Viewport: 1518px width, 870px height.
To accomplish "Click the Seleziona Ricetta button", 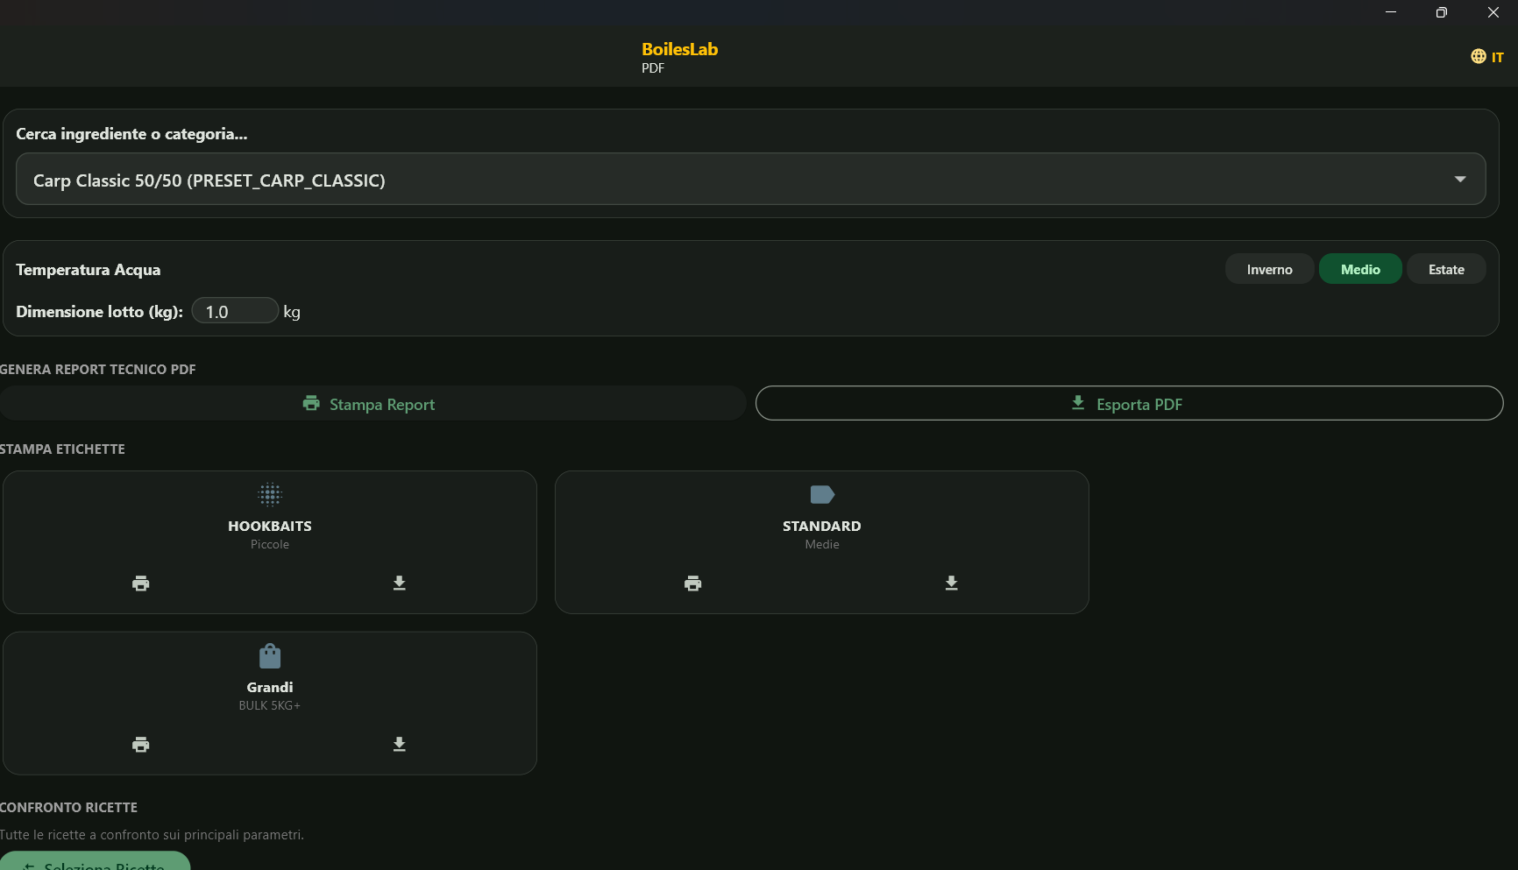I will pyautogui.click(x=95, y=862).
